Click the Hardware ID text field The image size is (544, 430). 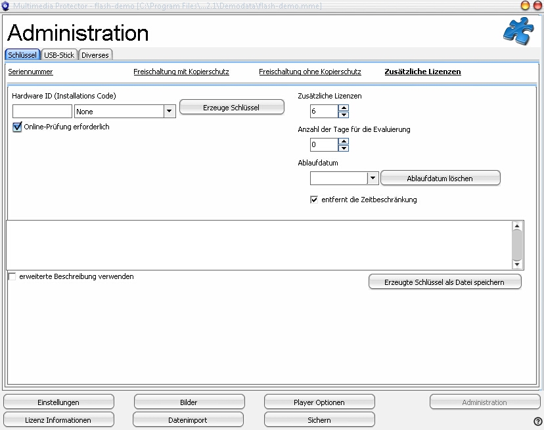42,112
